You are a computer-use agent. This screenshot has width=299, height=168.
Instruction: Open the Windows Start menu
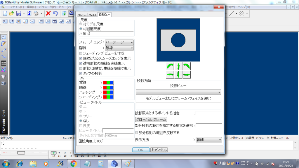coord(6,164)
